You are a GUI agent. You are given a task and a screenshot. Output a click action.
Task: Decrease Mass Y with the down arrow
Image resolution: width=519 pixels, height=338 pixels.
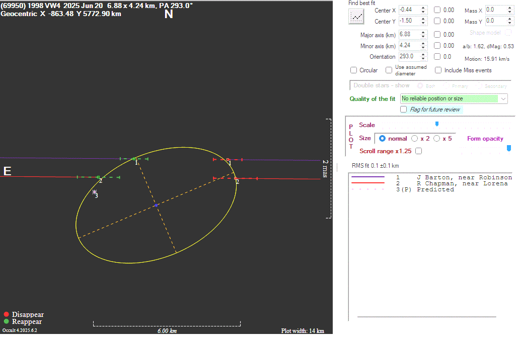(510, 23)
